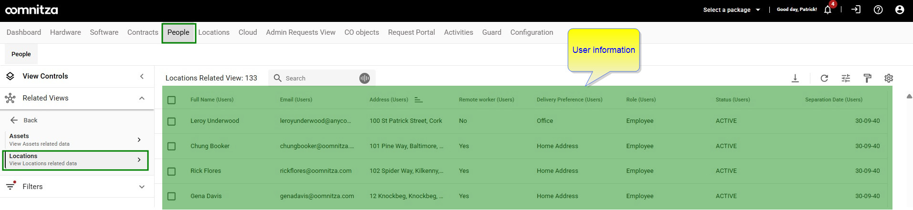Sort by Separation Date (Users) header
This screenshot has height=210, width=913.
[834, 100]
